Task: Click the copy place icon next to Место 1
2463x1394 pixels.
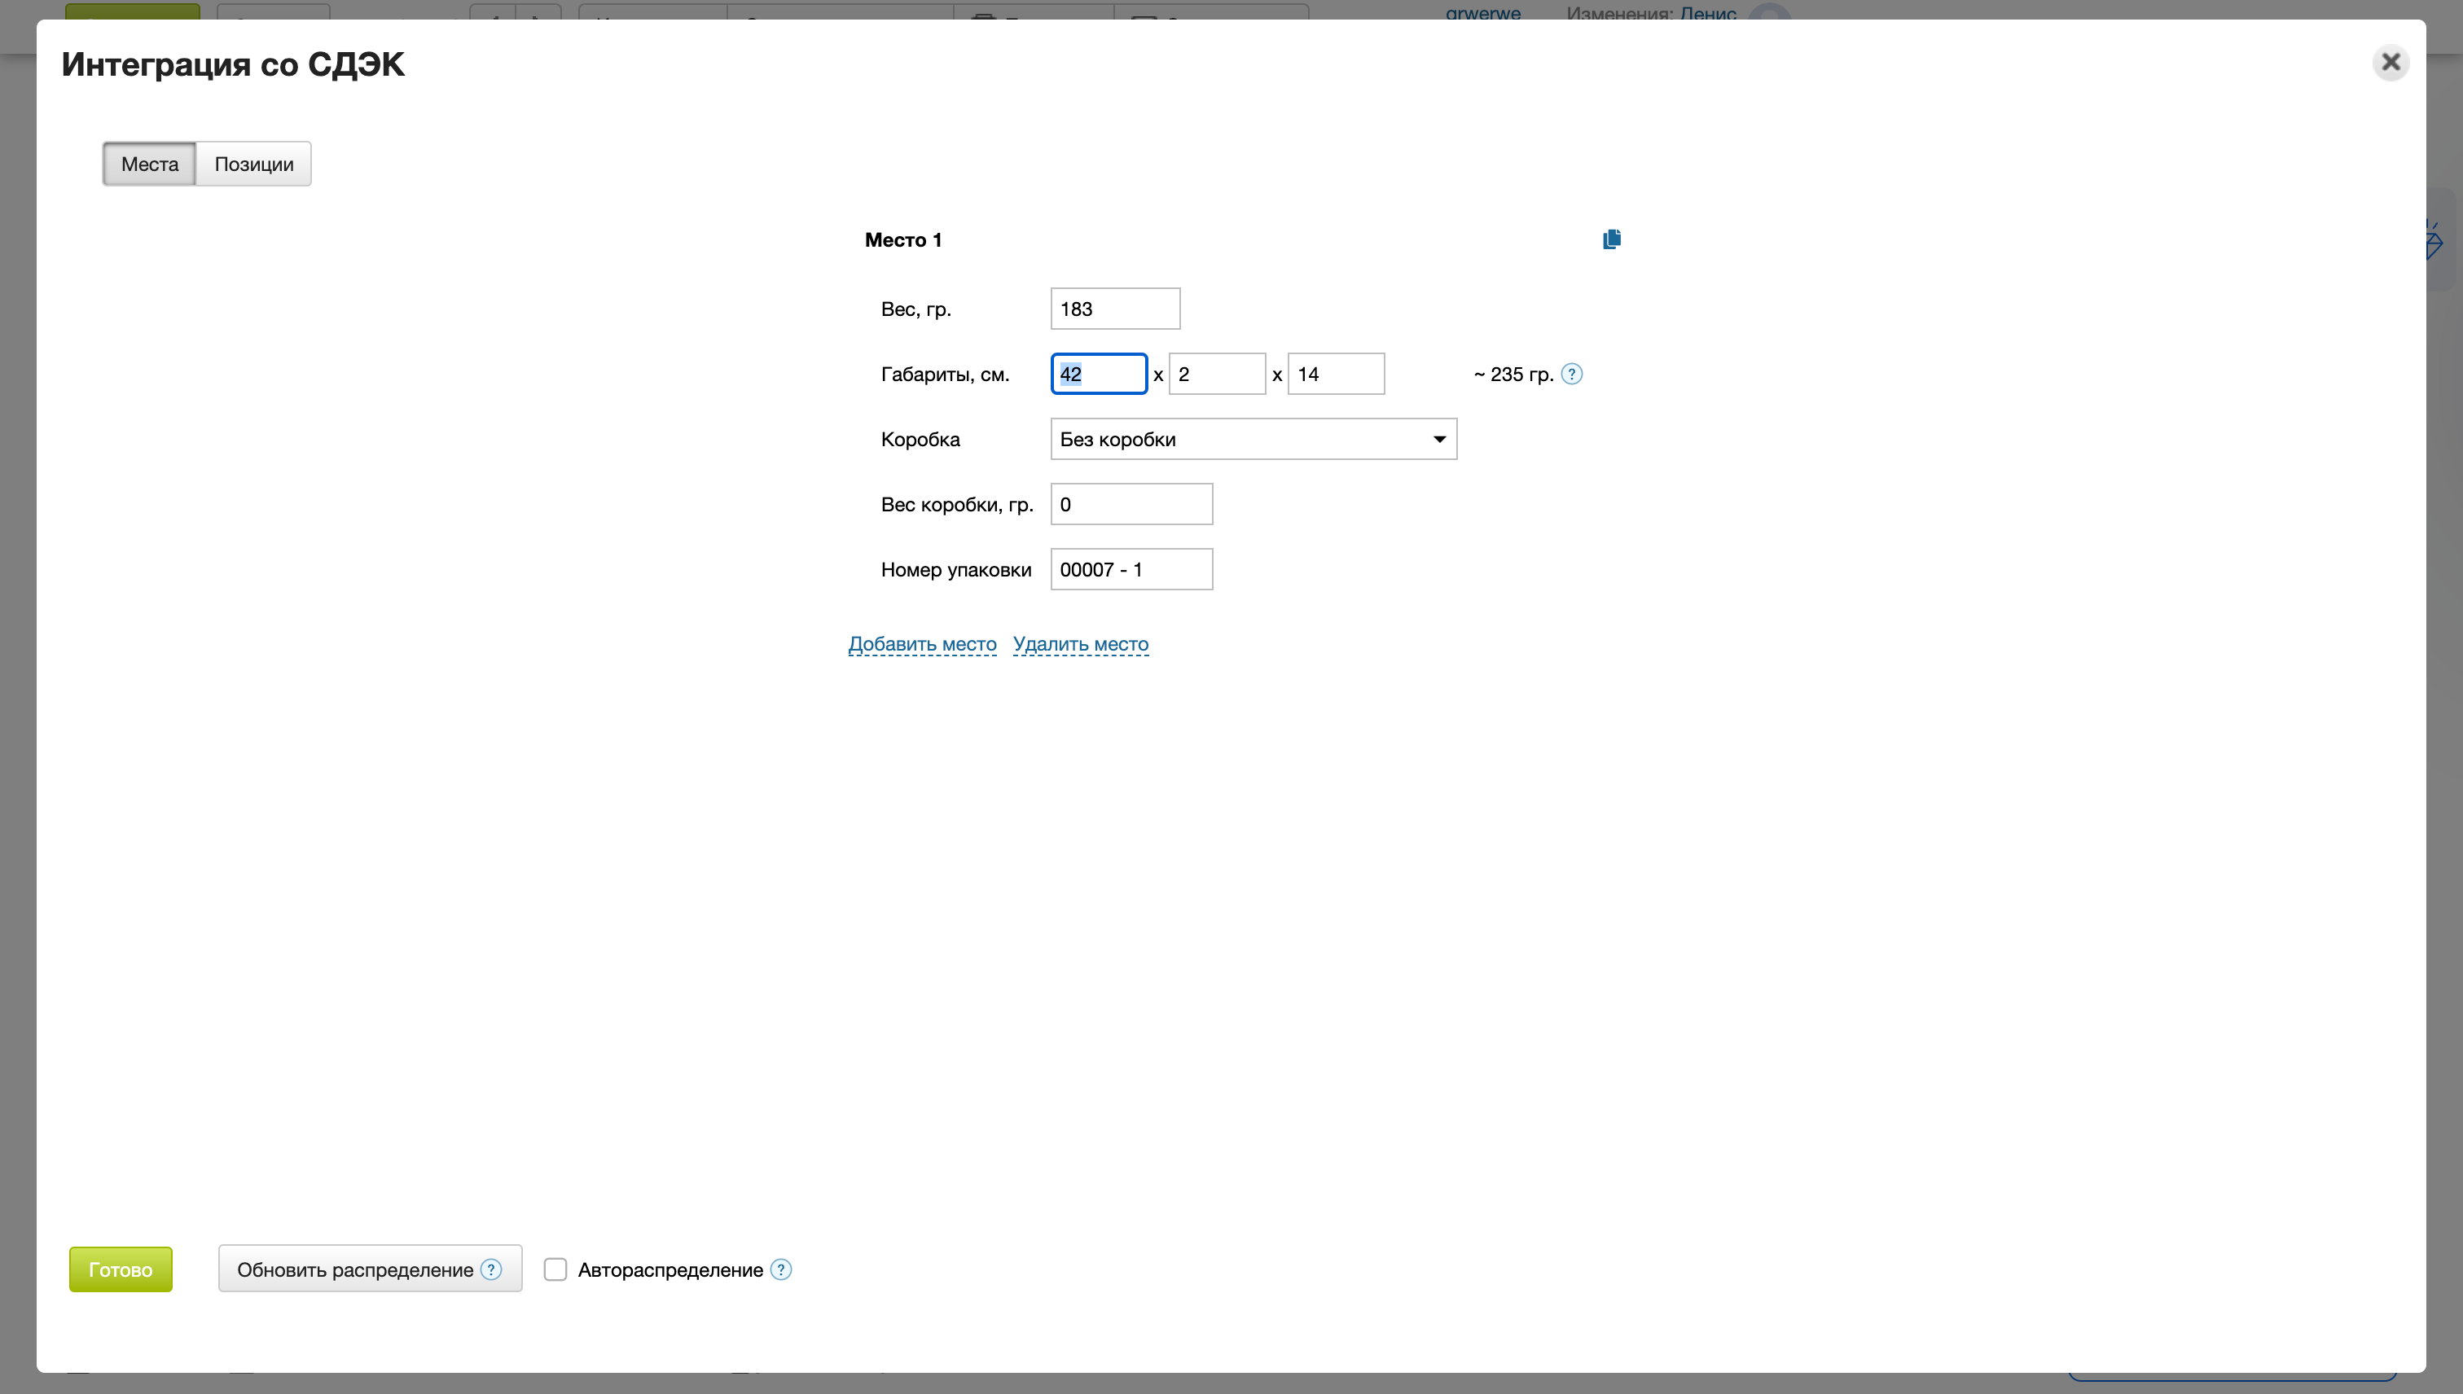Action: [x=1612, y=239]
